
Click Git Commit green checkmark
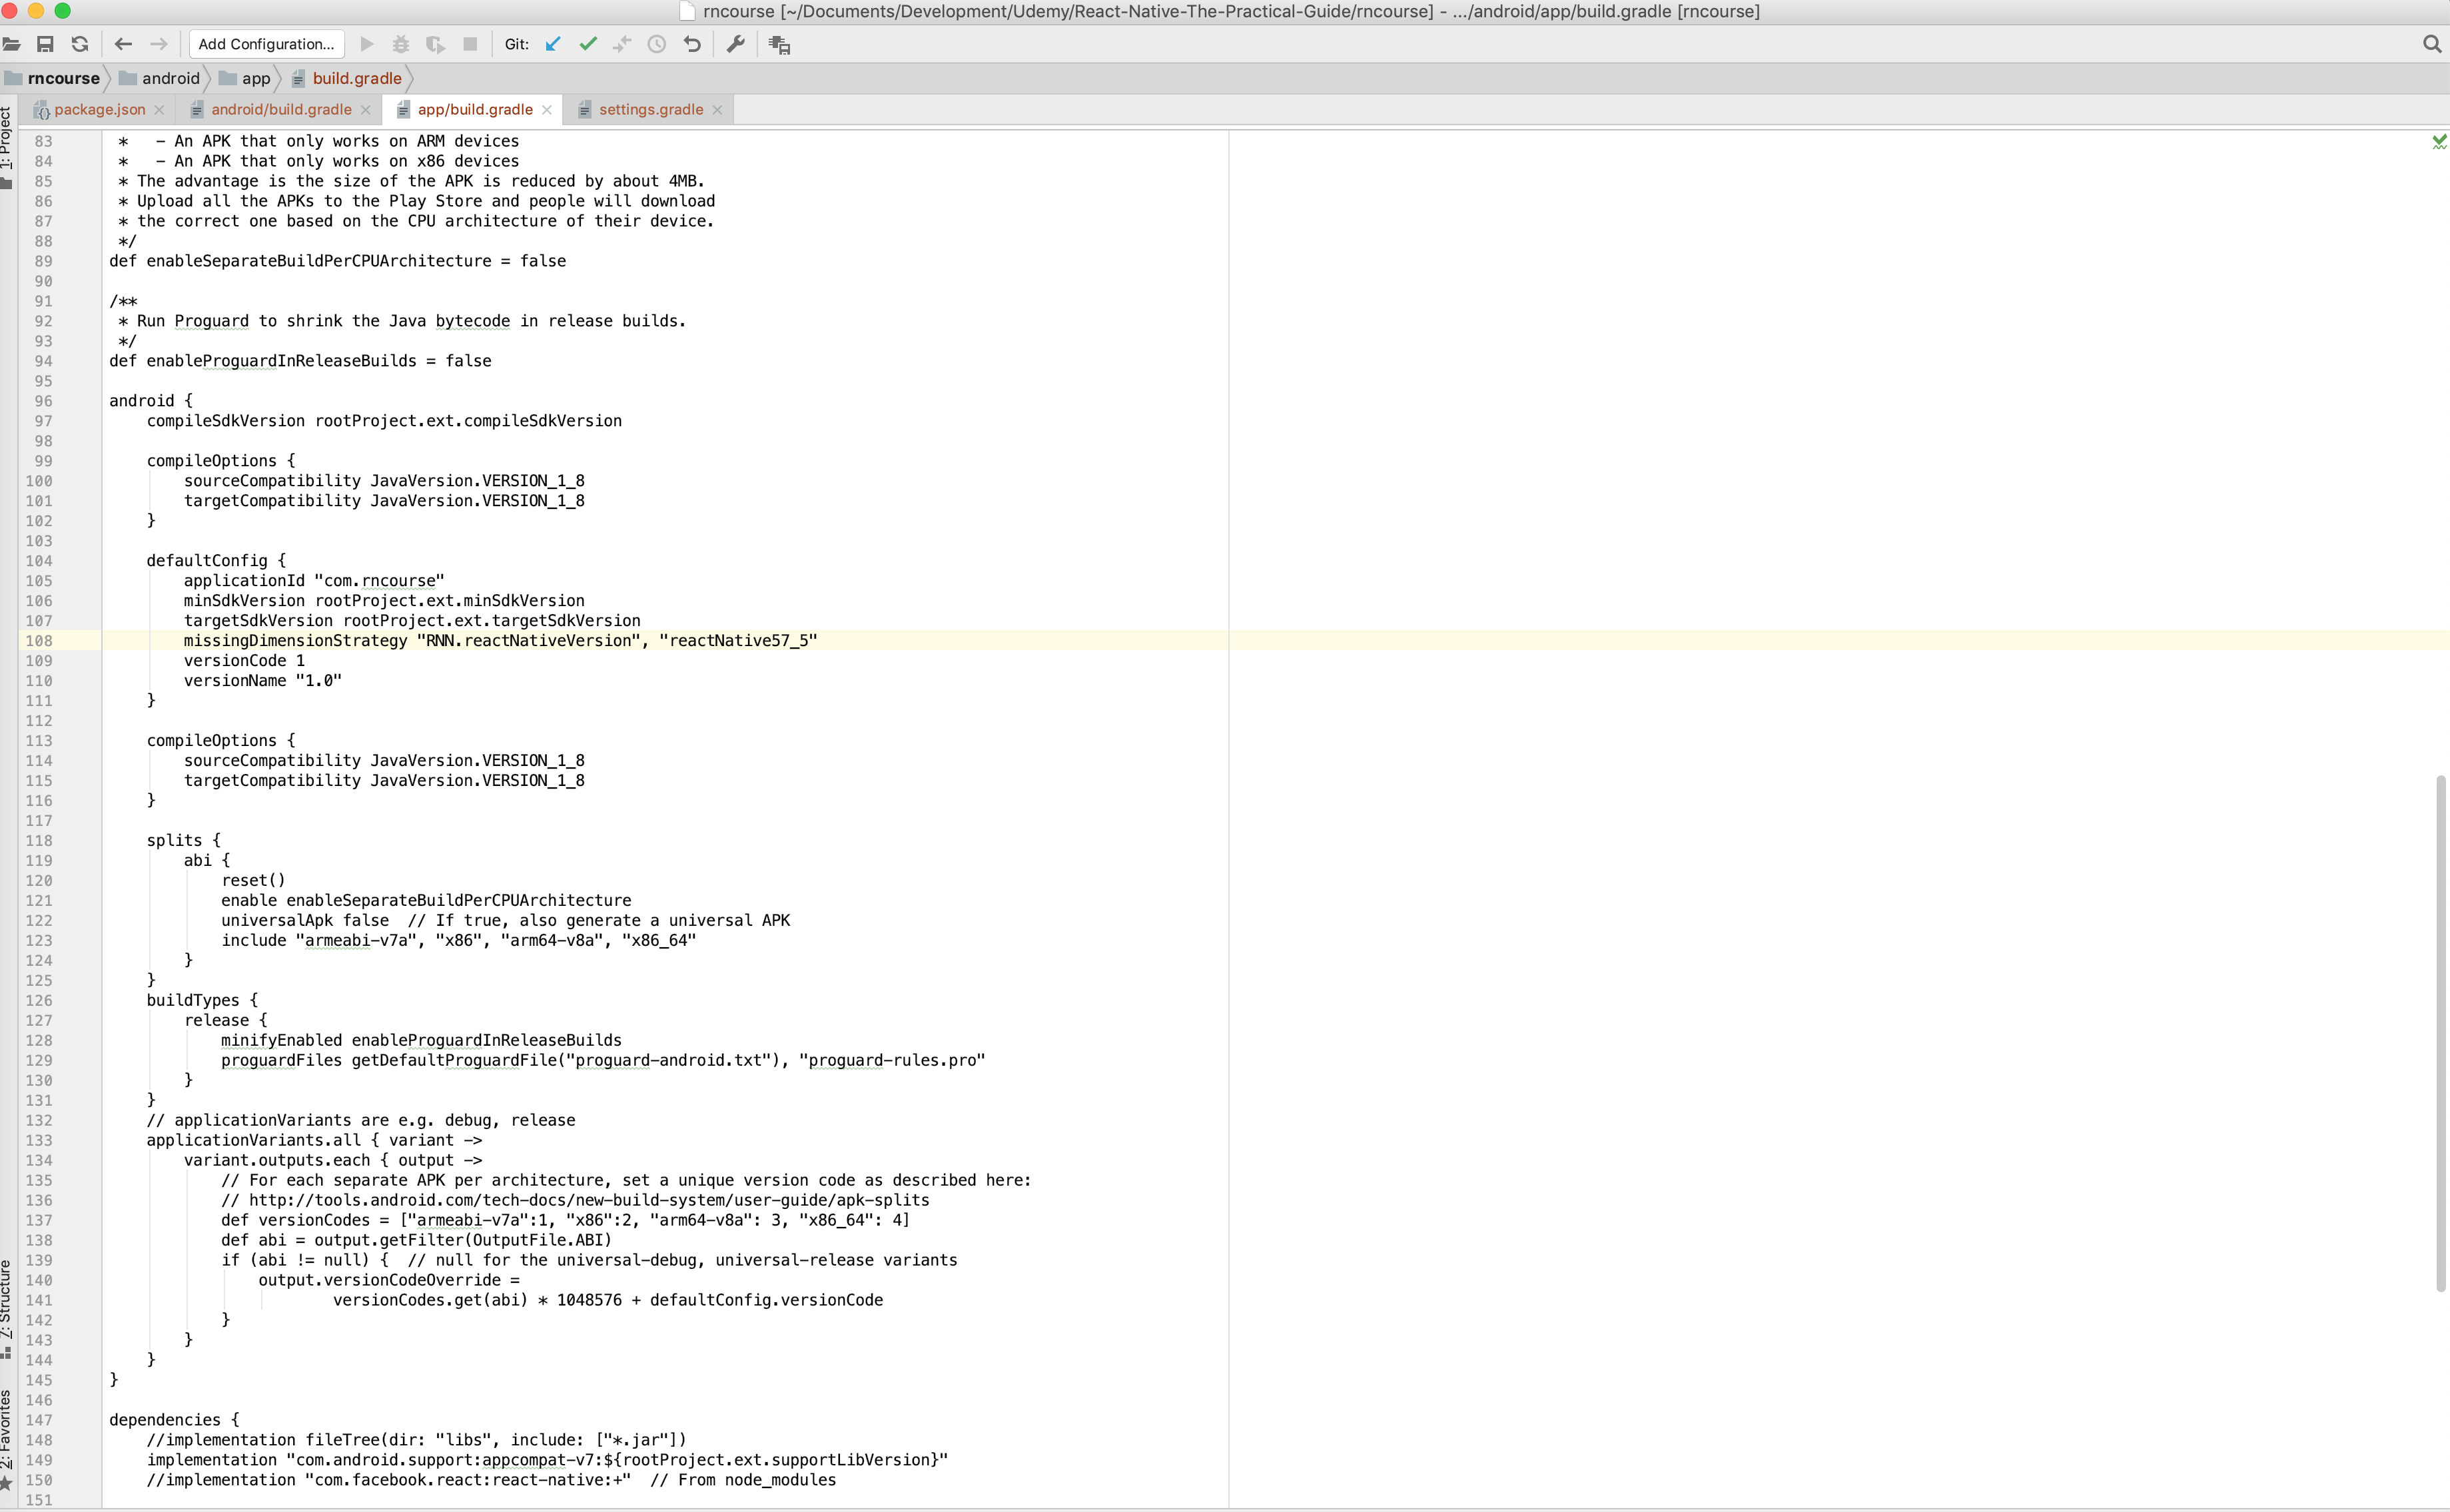point(588,44)
